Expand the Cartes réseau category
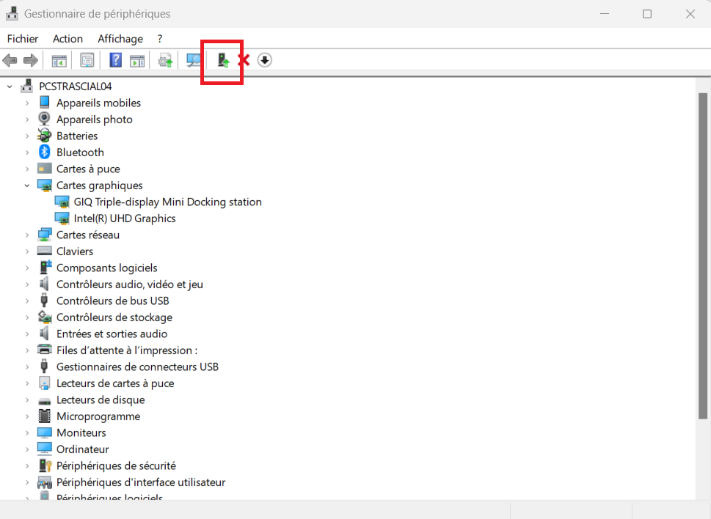The image size is (711, 519). coord(27,235)
